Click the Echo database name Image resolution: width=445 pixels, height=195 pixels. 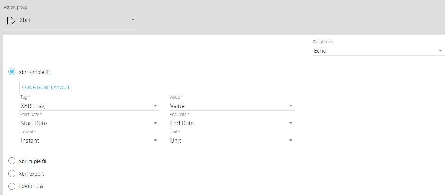click(x=320, y=51)
